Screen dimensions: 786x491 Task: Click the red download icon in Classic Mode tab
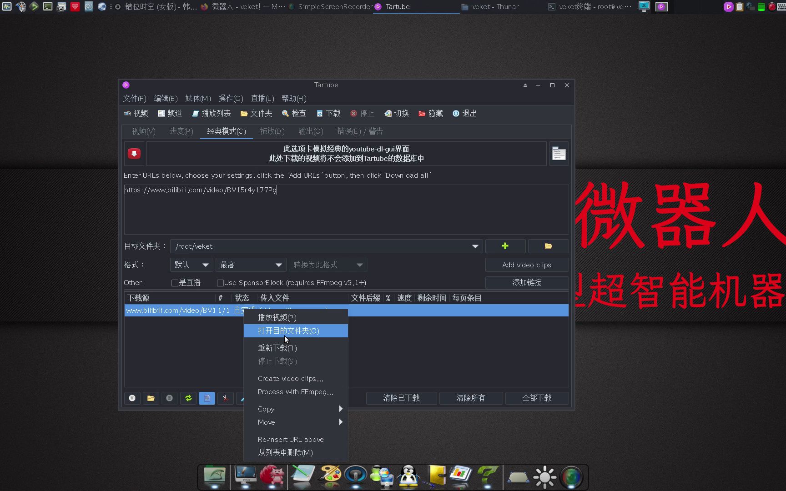pyautogui.click(x=134, y=154)
